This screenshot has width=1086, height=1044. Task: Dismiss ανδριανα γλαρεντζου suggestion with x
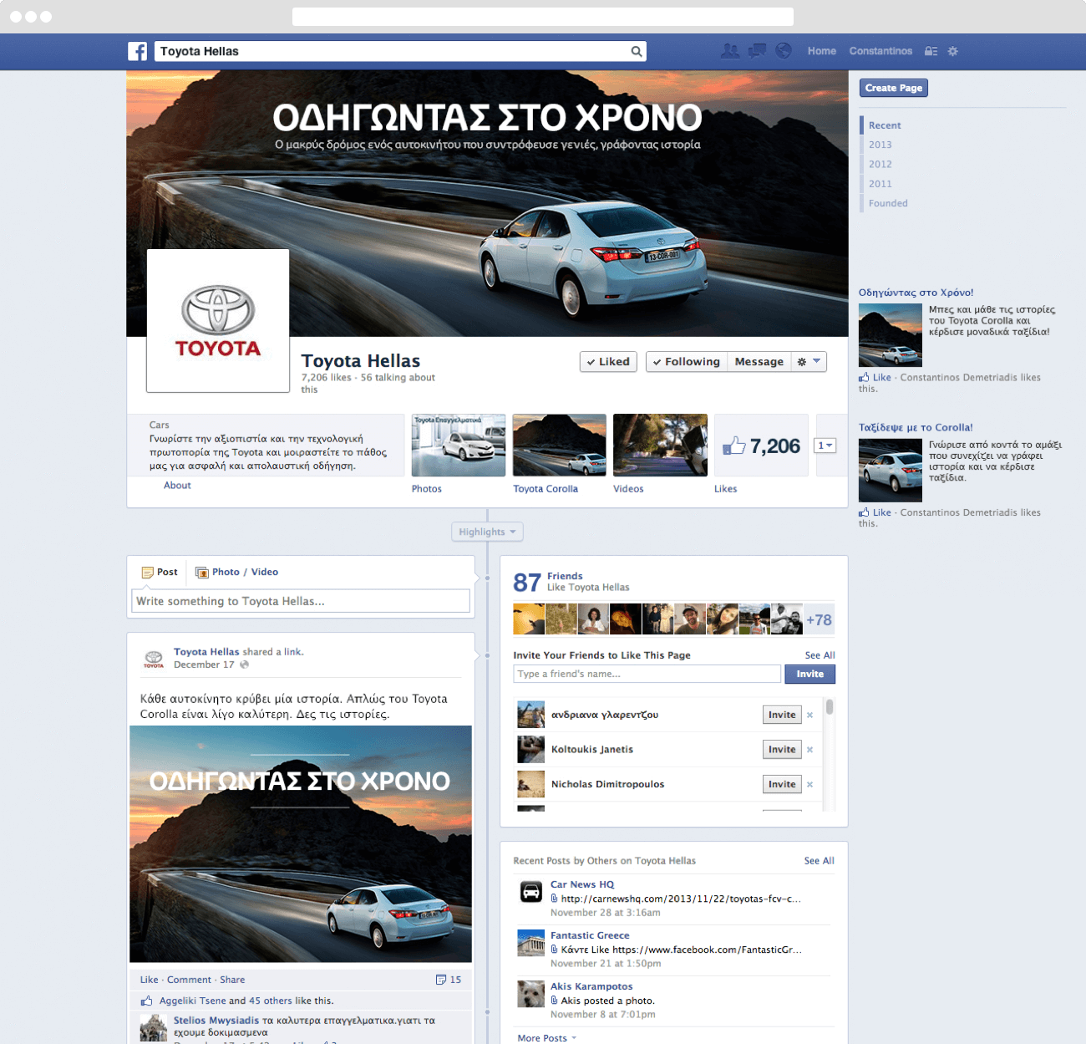(x=809, y=716)
